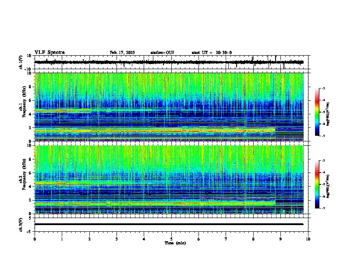Screen dimensions: 347x268
Task: Click the '-3' label on ch.1 color scale
Action: 323,88
